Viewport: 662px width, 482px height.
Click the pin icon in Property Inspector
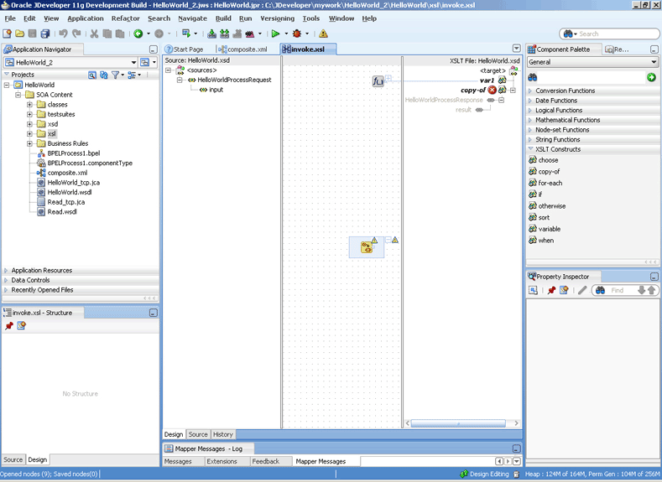pos(551,290)
